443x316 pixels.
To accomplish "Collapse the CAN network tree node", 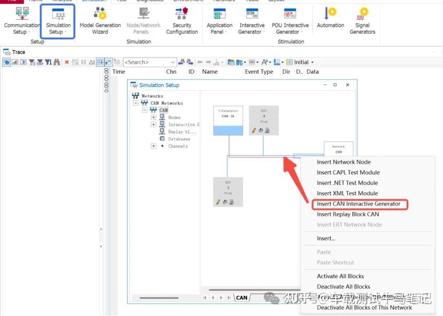I will [145, 110].
